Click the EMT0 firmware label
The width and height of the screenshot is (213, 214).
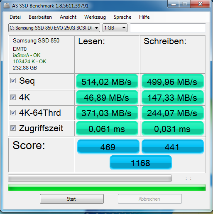(20, 49)
